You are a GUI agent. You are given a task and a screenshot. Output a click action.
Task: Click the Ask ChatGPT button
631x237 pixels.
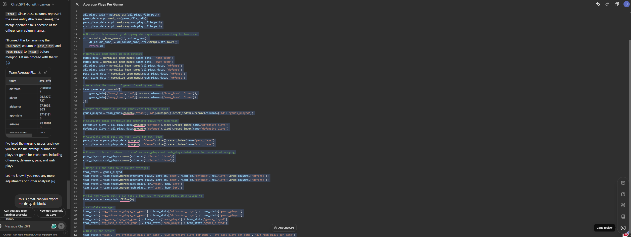tap(284, 228)
